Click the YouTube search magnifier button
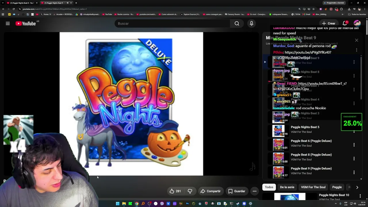Screen dimensions: 368x207 237,24
